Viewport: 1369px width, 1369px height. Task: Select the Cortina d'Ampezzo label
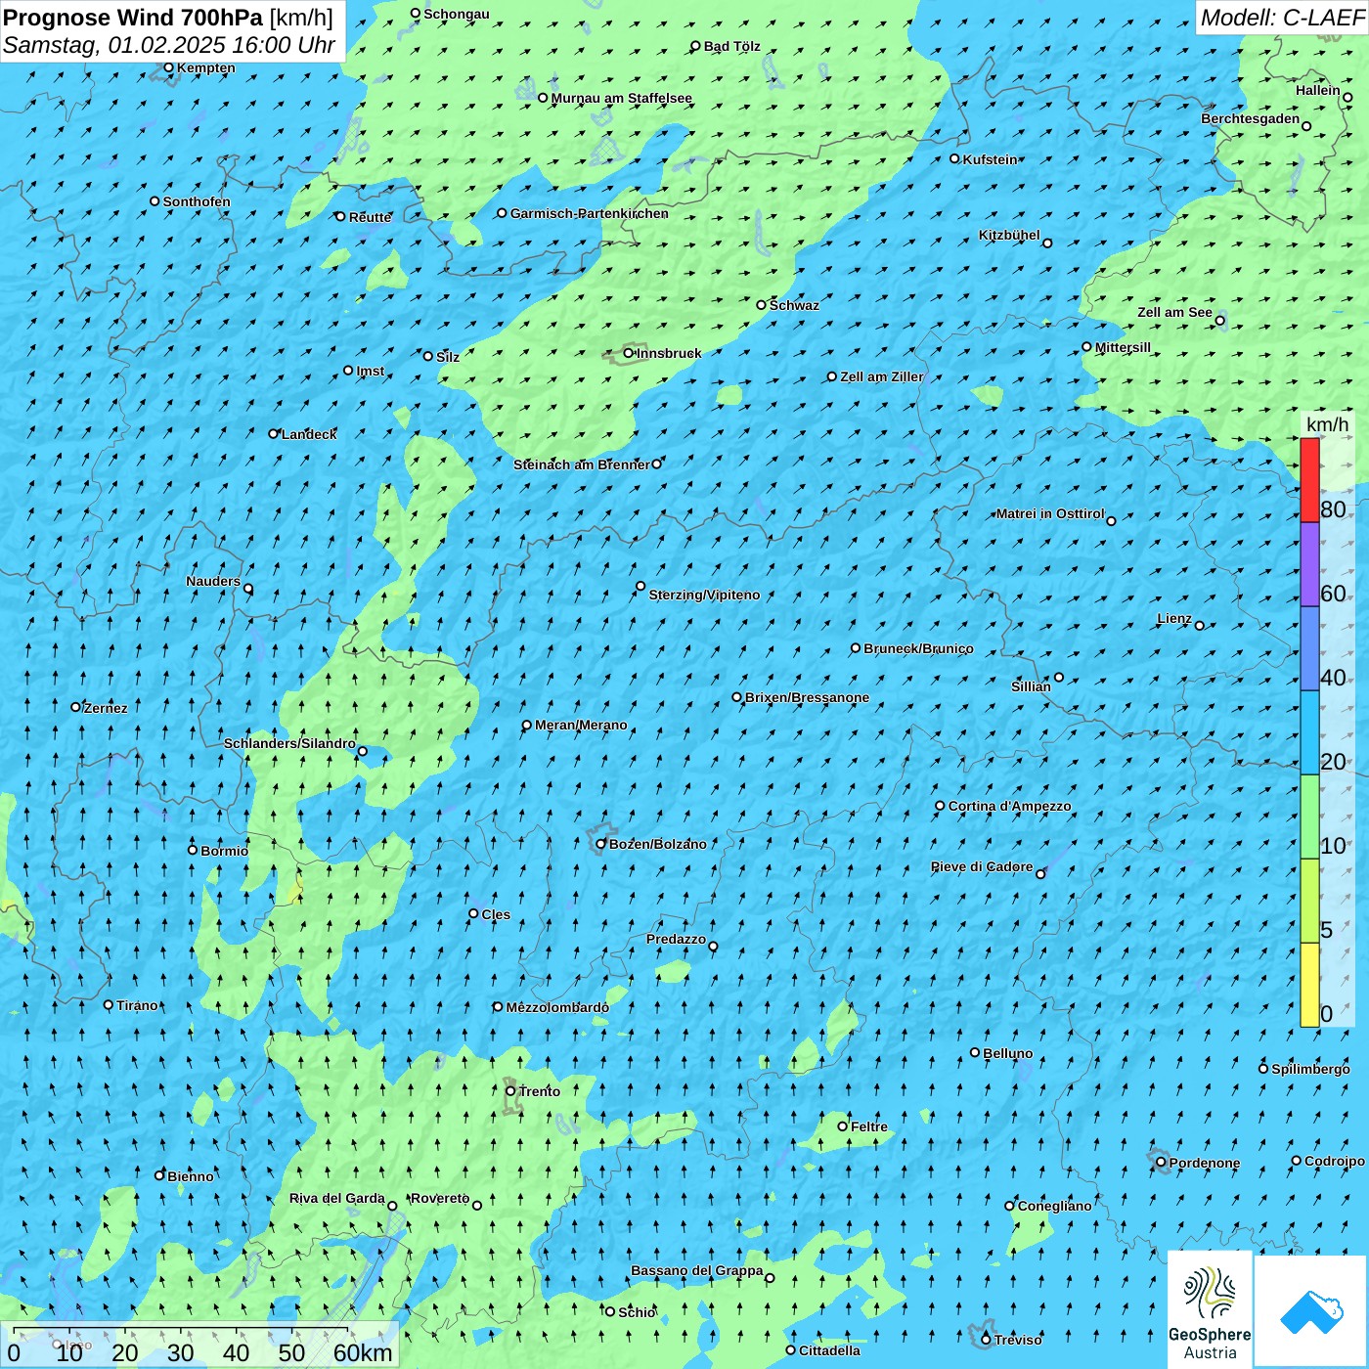pyautogui.click(x=1009, y=806)
